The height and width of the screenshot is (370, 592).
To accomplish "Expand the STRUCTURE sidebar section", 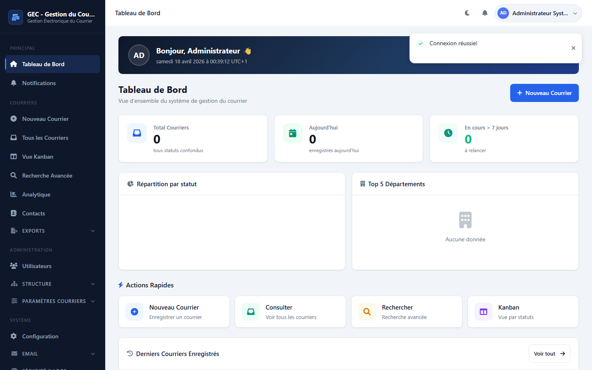I will [53, 284].
